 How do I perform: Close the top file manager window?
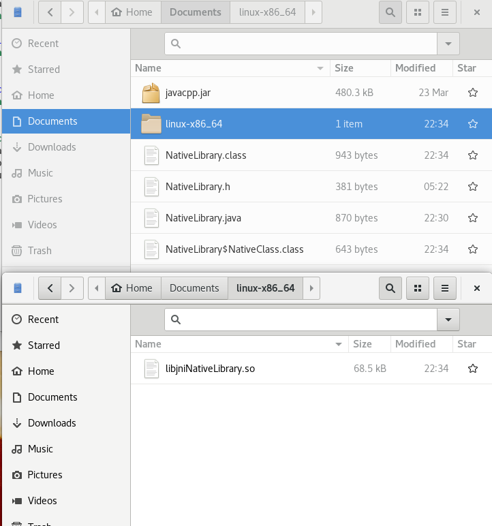(476, 12)
